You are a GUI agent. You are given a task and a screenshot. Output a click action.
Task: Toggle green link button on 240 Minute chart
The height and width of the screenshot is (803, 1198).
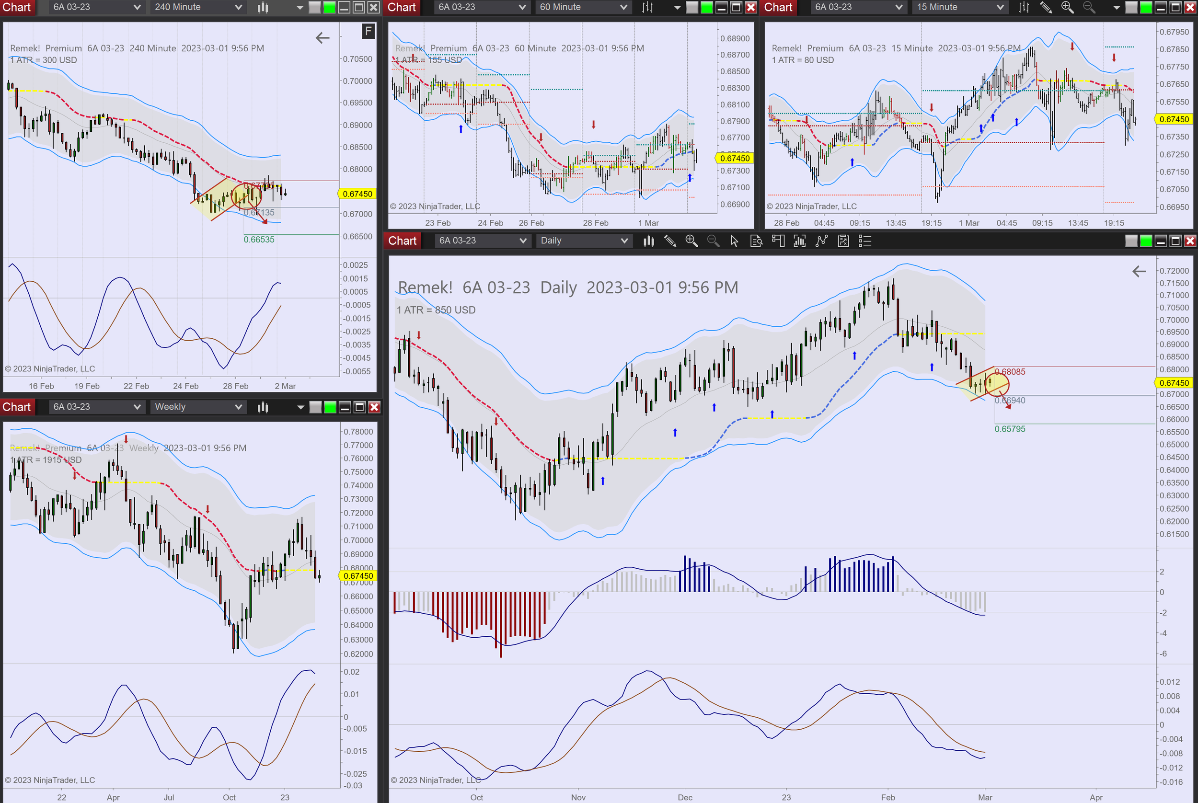(330, 7)
